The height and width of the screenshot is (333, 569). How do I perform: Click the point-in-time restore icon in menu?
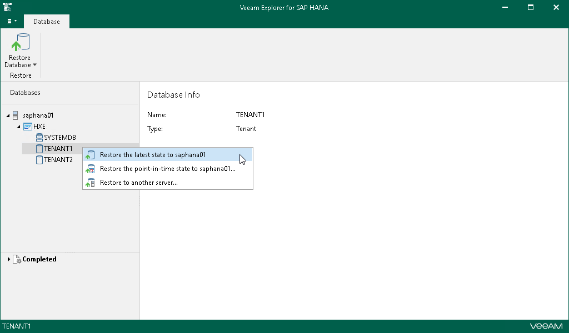pyautogui.click(x=91, y=169)
